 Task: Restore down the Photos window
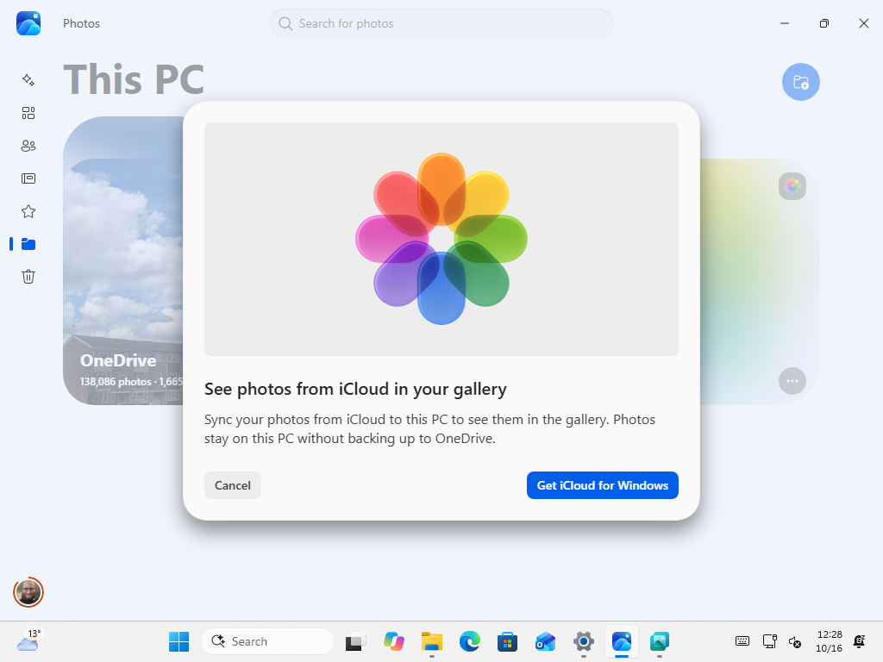[x=824, y=23]
